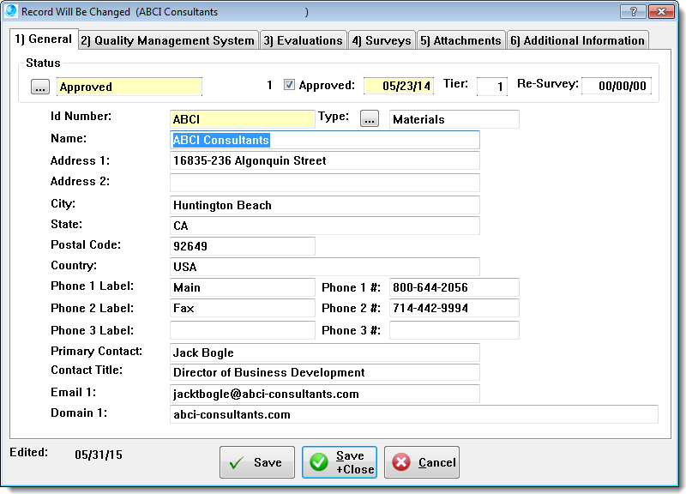Switch to Quality Management System tab
This screenshot has height=500, width=692.
pos(167,40)
